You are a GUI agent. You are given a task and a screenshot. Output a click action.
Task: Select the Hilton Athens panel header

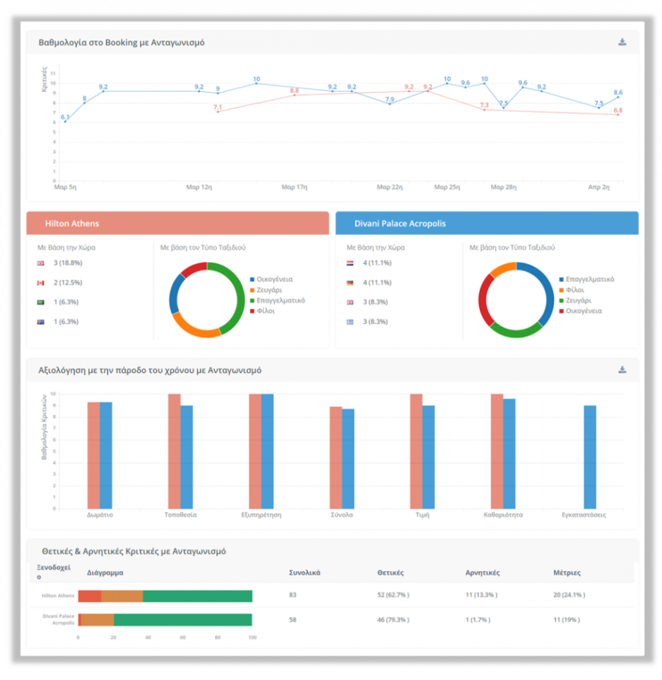pyautogui.click(x=177, y=223)
